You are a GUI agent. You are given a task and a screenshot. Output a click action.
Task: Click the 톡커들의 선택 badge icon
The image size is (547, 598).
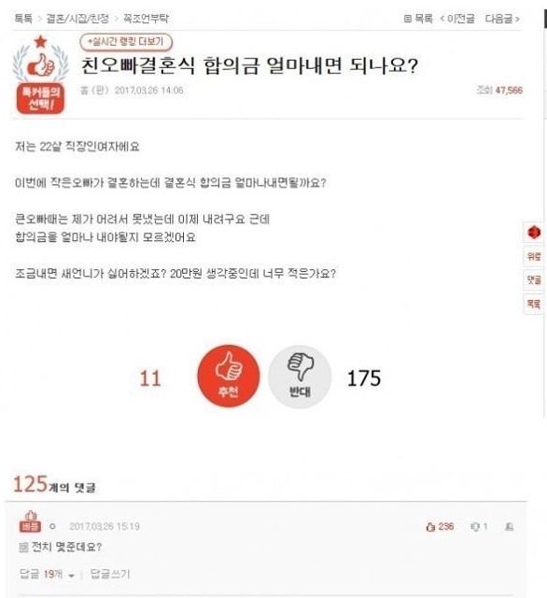tap(40, 75)
